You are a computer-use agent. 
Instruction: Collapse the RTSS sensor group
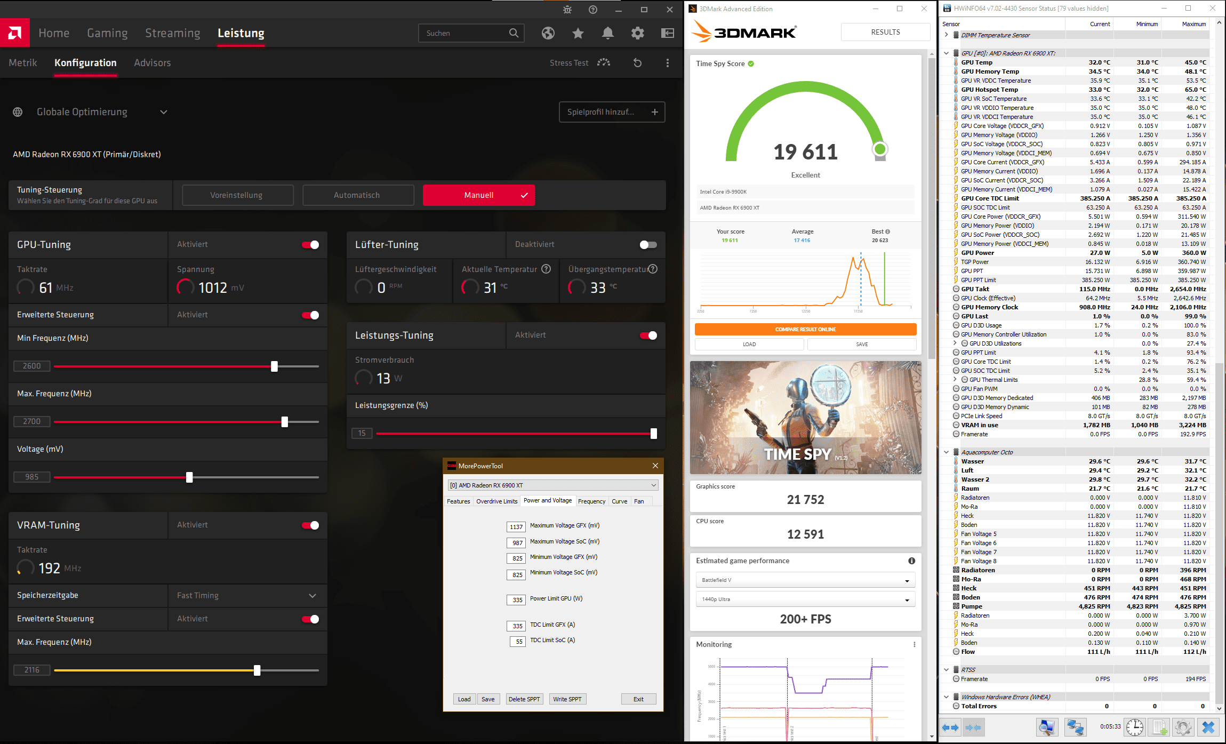coord(947,670)
